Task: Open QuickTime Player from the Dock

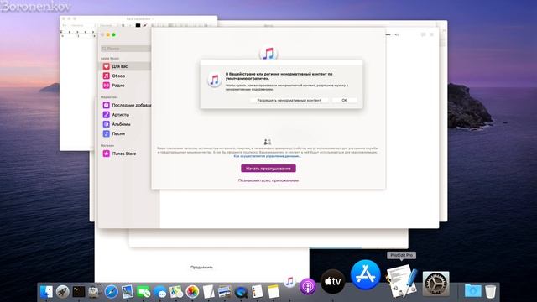Action: click(x=241, y=292)
